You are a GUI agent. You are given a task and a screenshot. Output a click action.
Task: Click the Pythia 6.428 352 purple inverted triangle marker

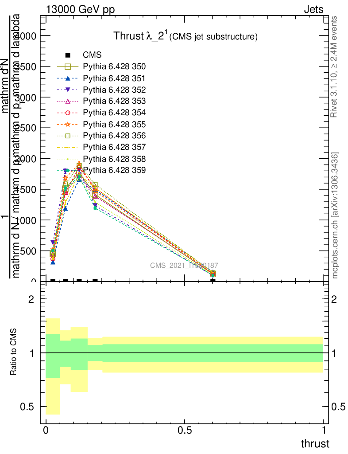click(68, 90)
